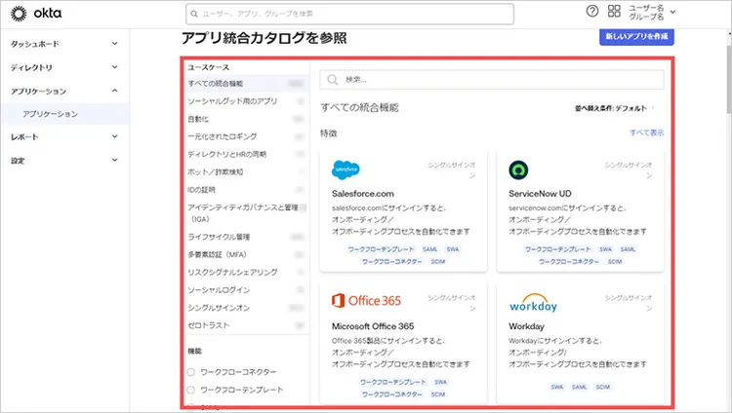
Task: Select アイデンティティガバナンスと管理 use case
Action: [x=243, y=213]
